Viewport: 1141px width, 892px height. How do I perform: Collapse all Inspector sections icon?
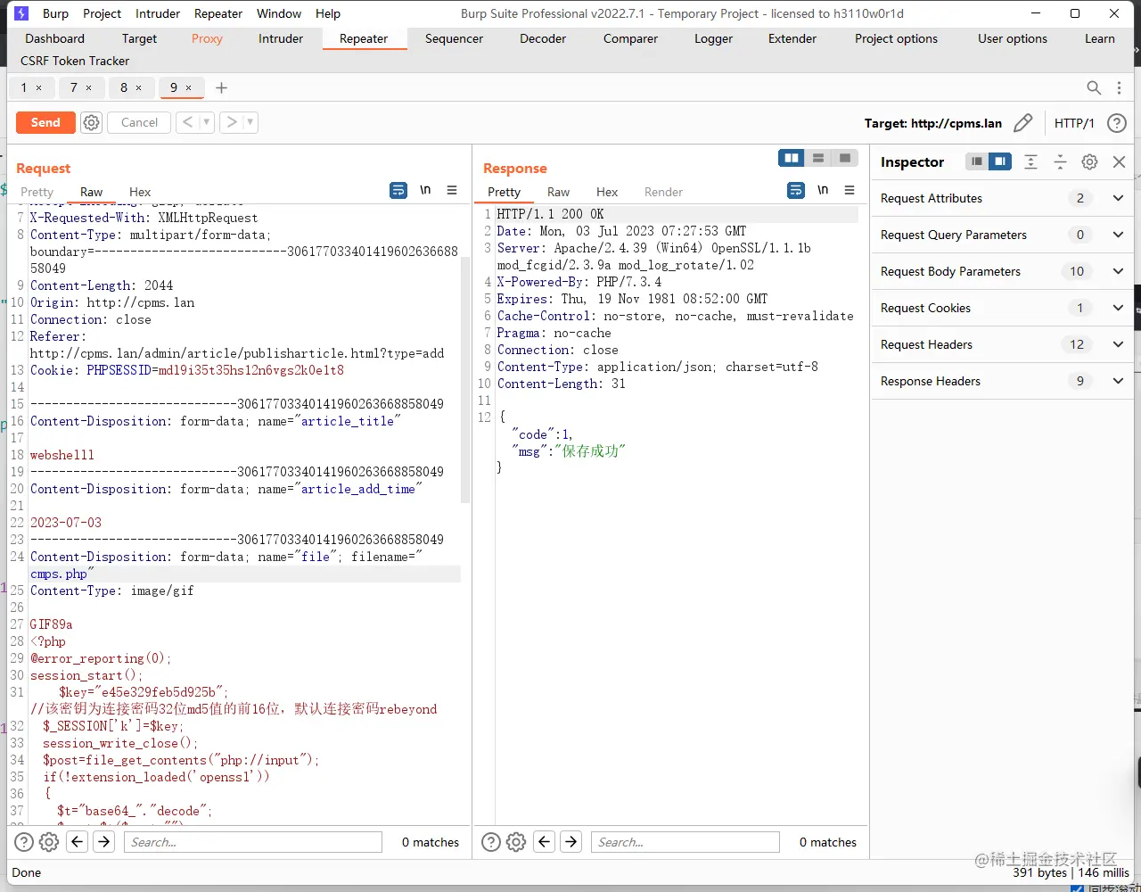(x=1060, y=161)
